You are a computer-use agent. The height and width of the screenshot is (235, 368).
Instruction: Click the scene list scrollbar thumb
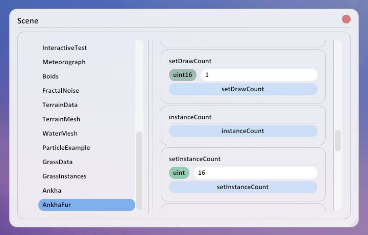point(139,168)
